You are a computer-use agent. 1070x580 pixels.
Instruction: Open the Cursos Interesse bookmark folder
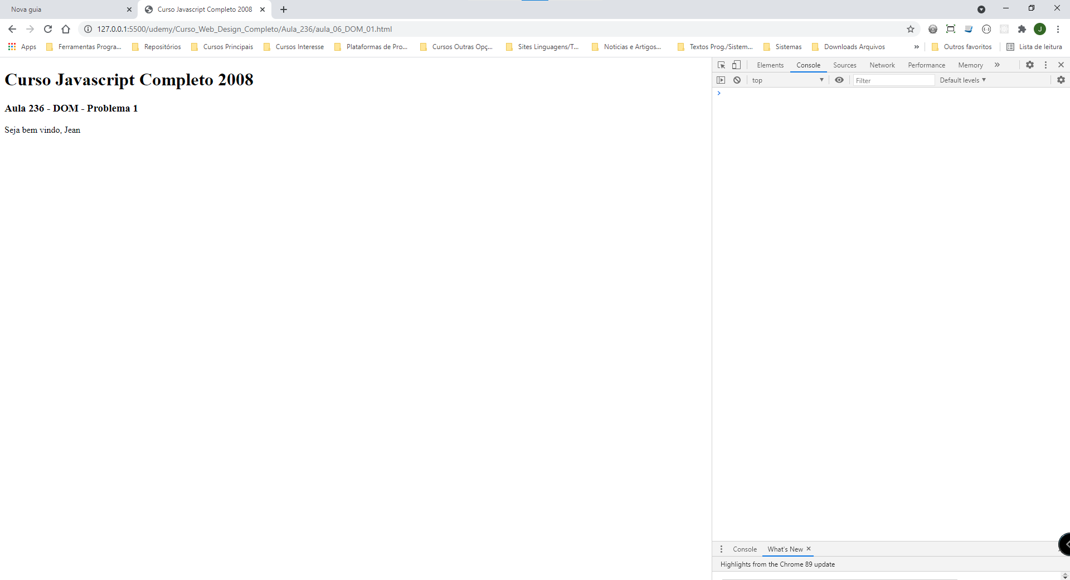(294, 47)
